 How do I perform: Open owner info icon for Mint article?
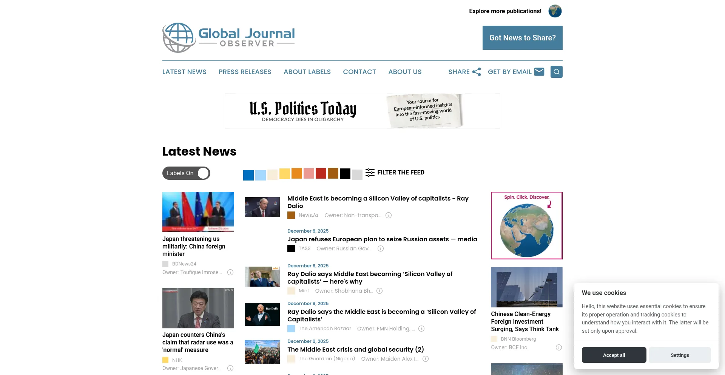click(x=379, y=291)
